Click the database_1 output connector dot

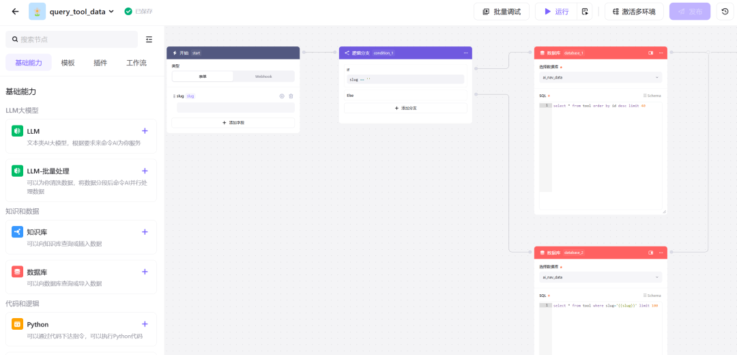(671, 52)
